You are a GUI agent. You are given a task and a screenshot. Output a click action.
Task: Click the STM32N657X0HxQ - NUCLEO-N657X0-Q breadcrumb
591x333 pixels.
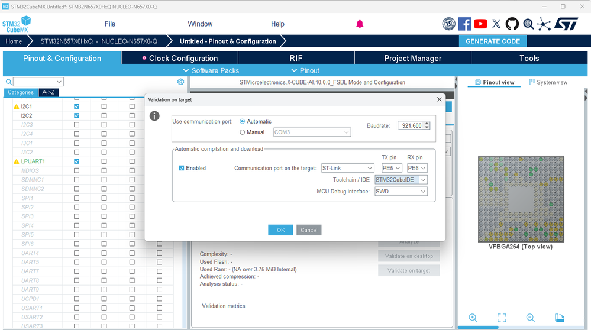pos(99,41)
